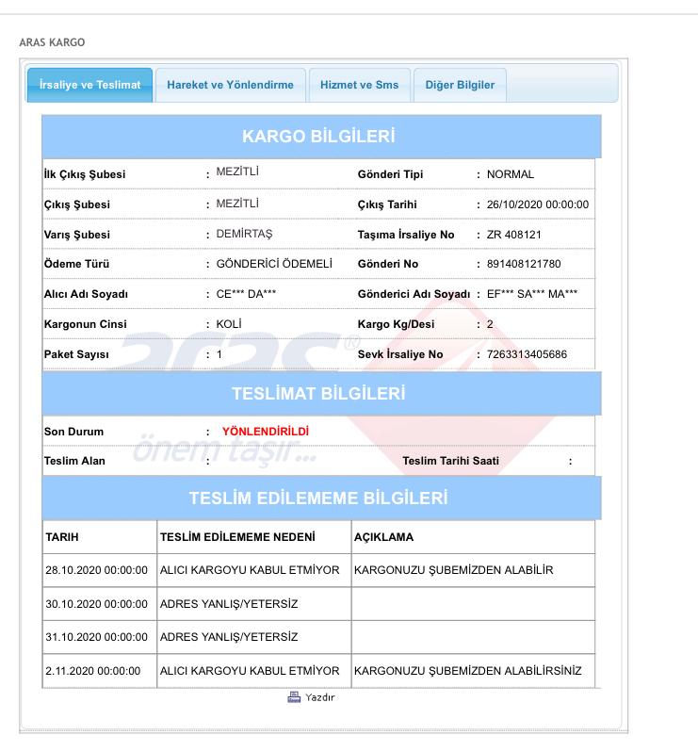The height and width of the screenshot is (752, 698).
Task: Click the Gönderi Tipi value NORMAL
Action: click(511, 174)
